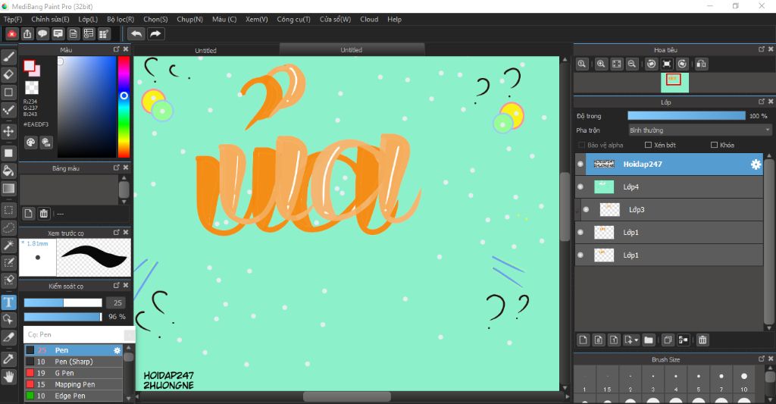The height and width of the screenshot is (404, 776).
Task: Open the Cloud menu
Action: (369, 19)
